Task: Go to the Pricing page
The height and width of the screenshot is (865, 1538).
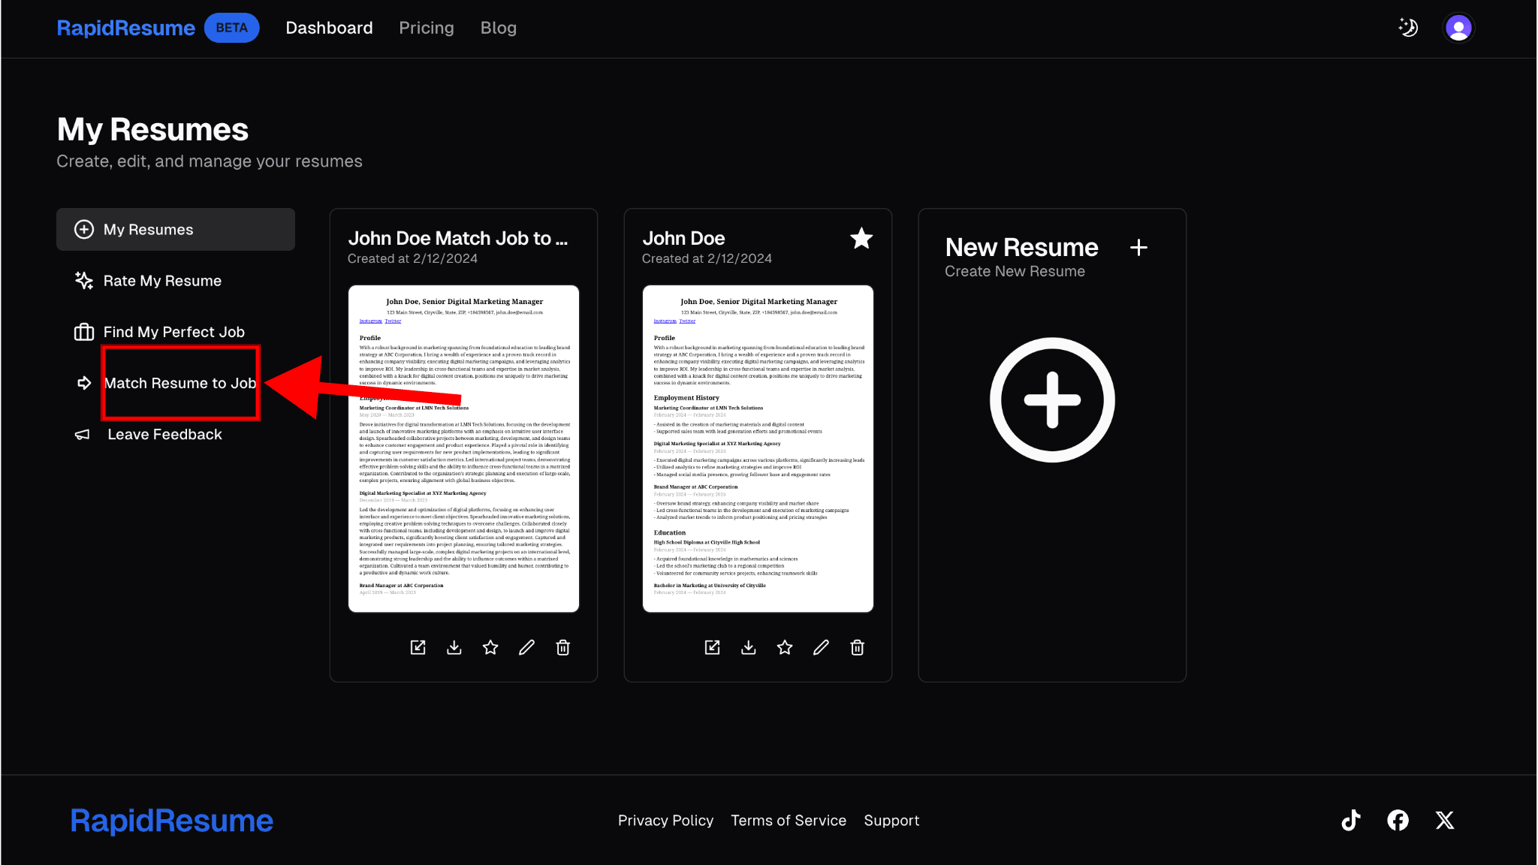Action: [x=427, y=28]
